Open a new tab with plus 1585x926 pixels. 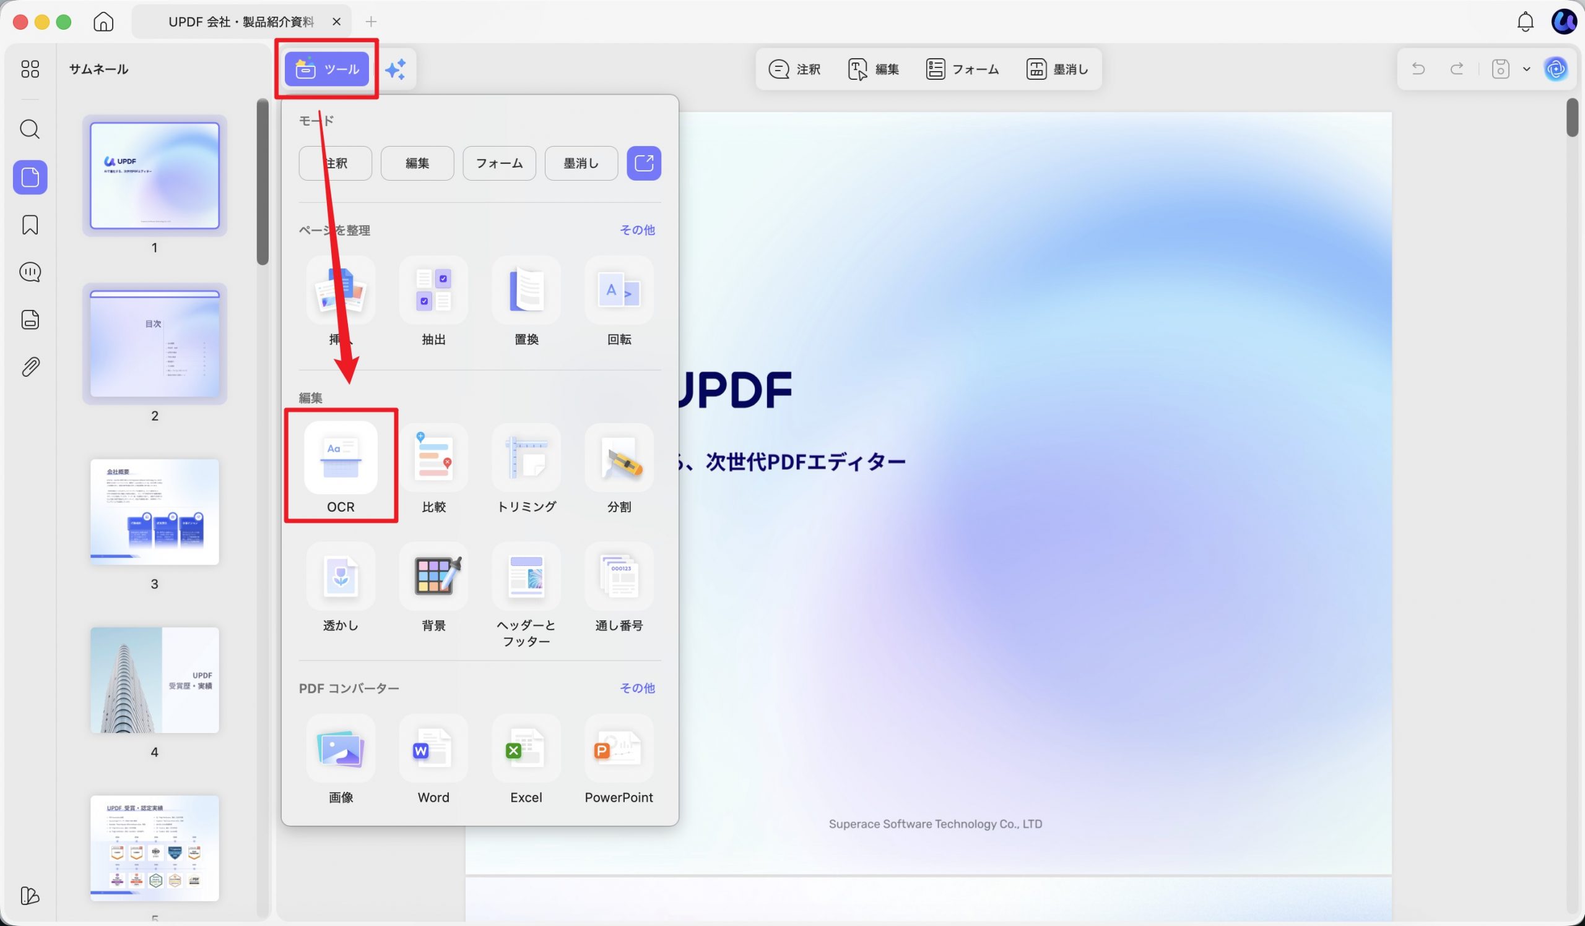371,22
